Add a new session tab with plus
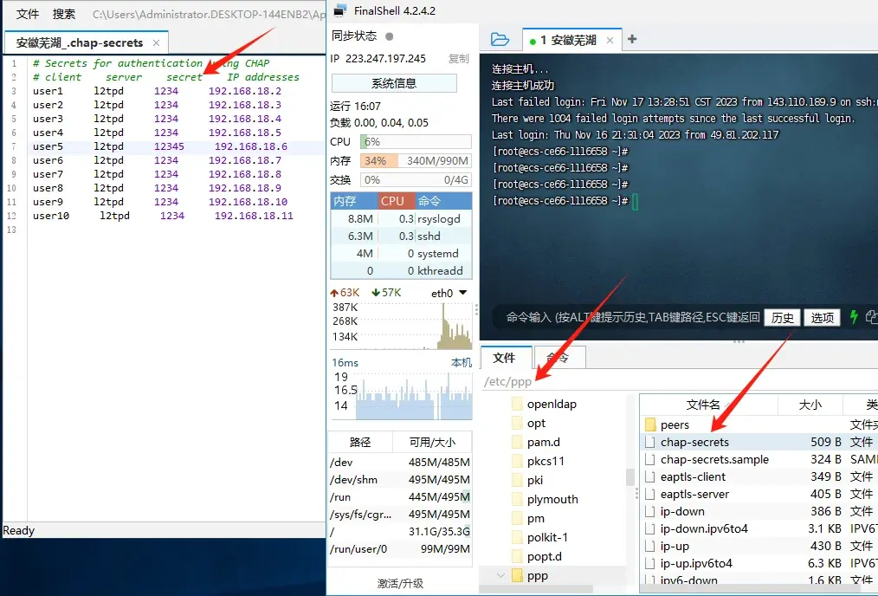The image size is (878, 596). click(x=632, y=39)
